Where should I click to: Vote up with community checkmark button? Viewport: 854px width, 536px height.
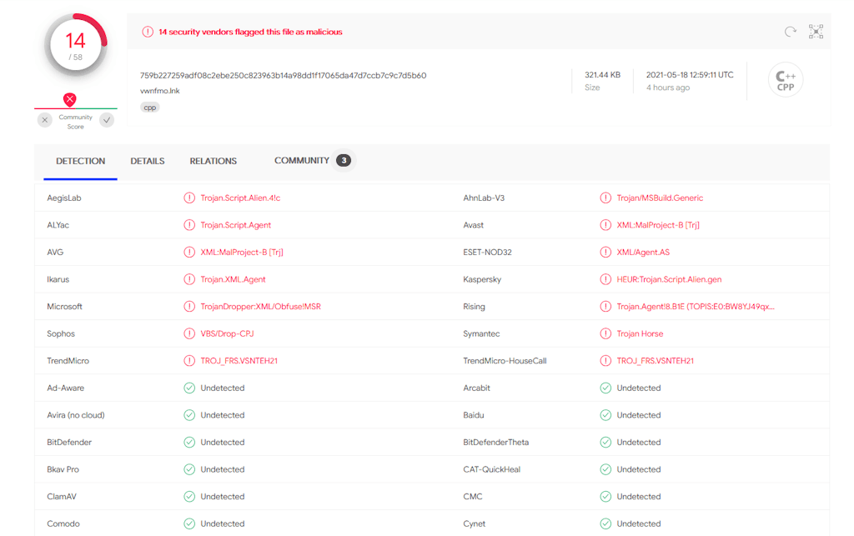[x=107, y=120]
